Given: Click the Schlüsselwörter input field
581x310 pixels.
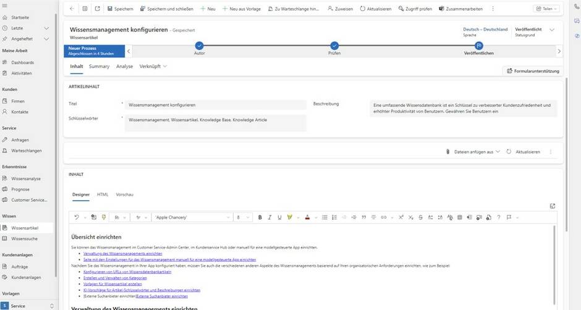Looking at the screenshot, I should [216, 123].
